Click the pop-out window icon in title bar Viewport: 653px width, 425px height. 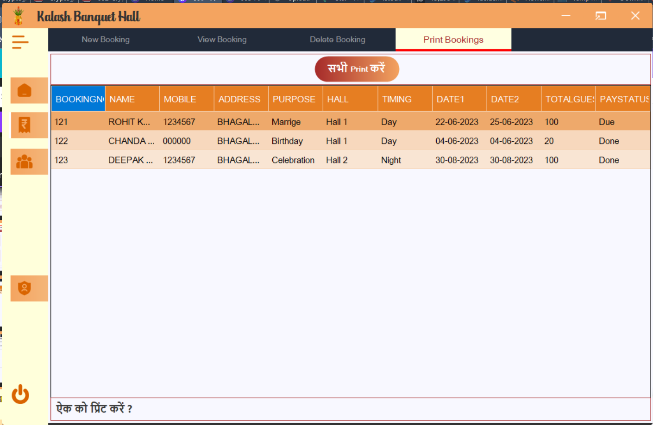tap(601, 16)
